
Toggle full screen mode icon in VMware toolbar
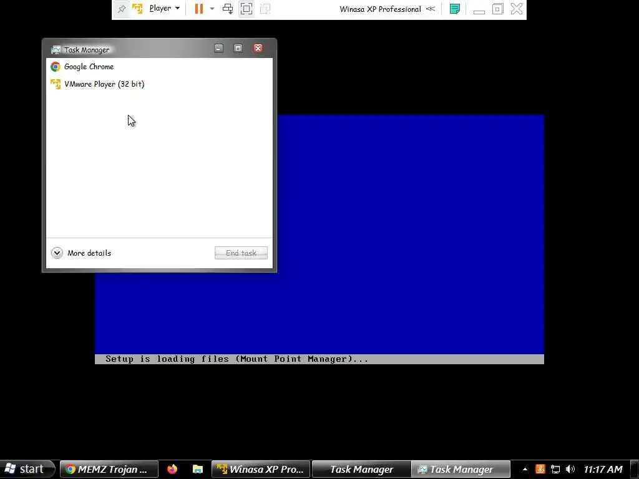246,9
